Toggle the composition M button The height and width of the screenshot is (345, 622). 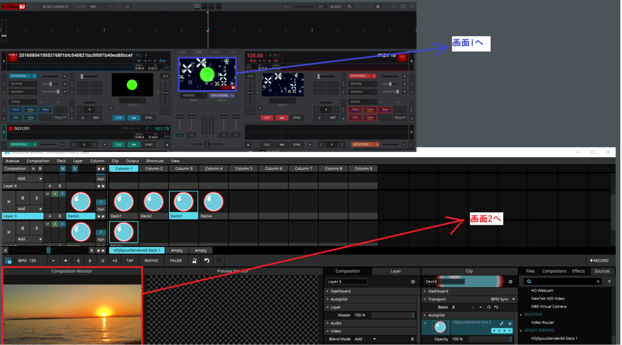pos(62,168)
